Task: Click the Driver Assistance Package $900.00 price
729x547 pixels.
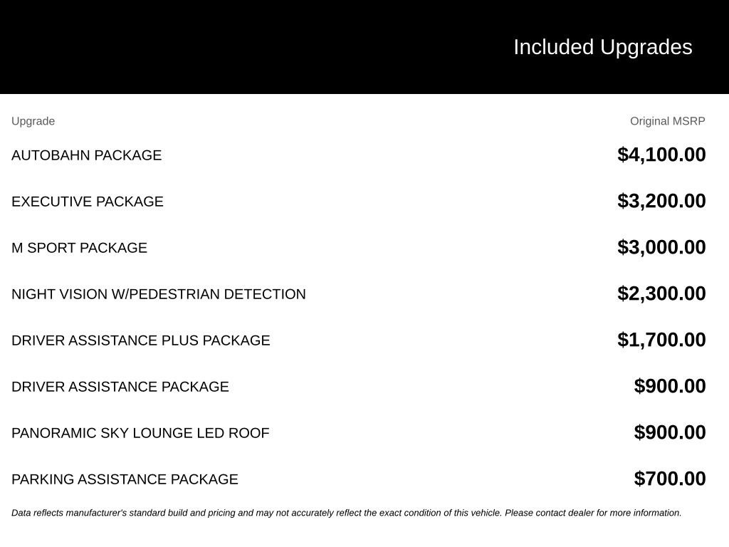Action: click(x=669, y=386)
